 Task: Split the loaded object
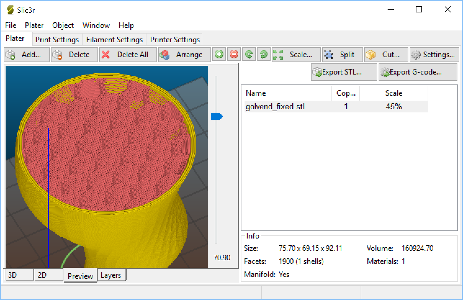click(342, 55)
